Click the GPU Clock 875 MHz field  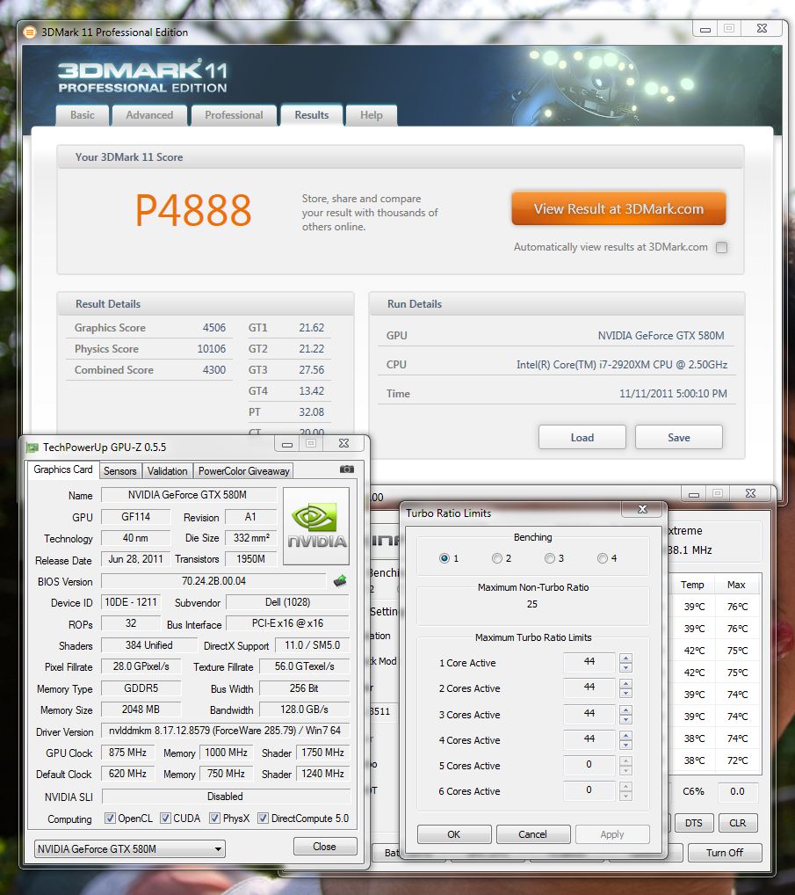(127, 753)
